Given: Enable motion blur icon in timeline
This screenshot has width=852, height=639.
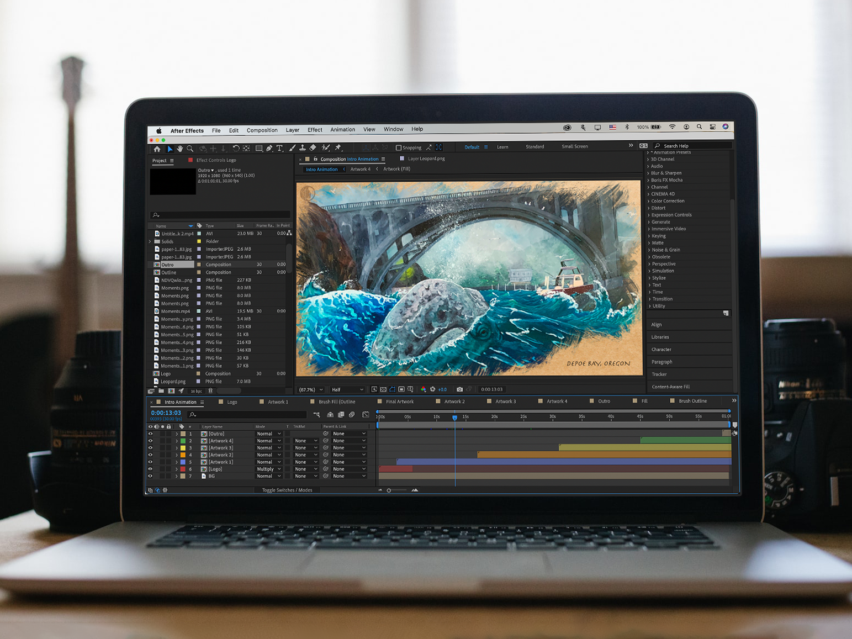Looking at the screenshot, I should pos(352,415).
